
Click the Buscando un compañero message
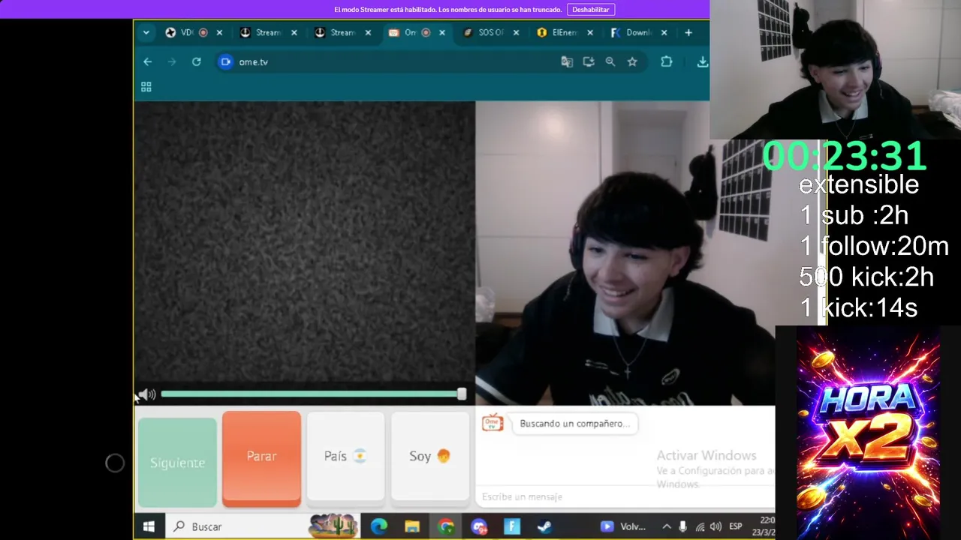(x=575, y=423)
